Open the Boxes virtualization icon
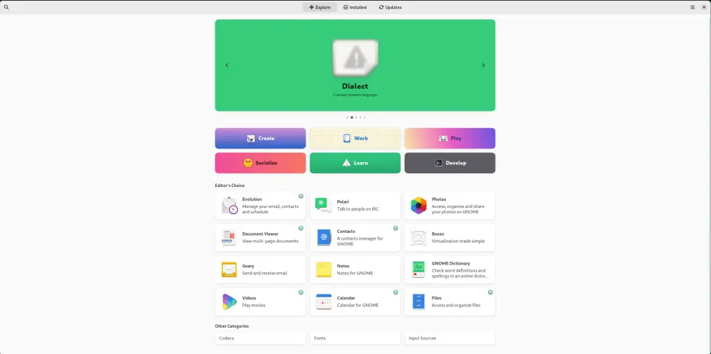This screenshot has width=711, height=354. (418, 238)
